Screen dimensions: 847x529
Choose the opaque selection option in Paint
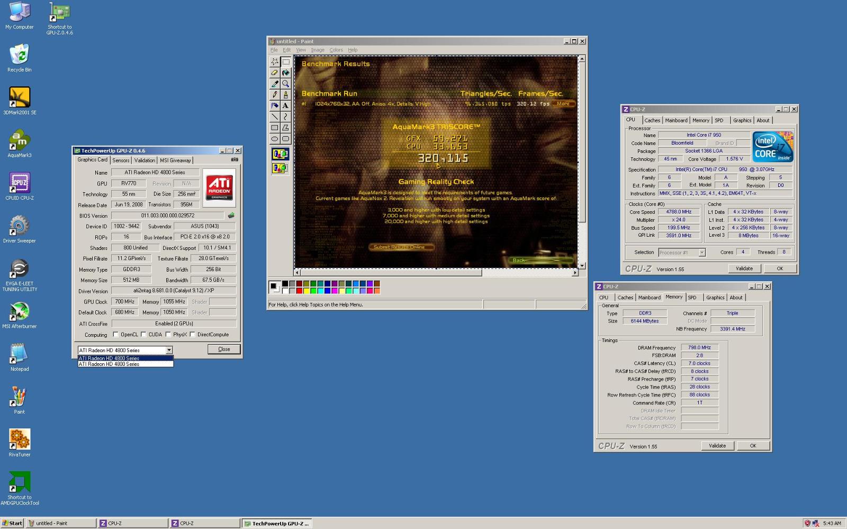[x=280, y=154]
